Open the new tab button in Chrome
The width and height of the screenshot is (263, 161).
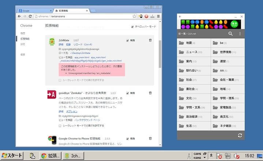click(93, 11)
